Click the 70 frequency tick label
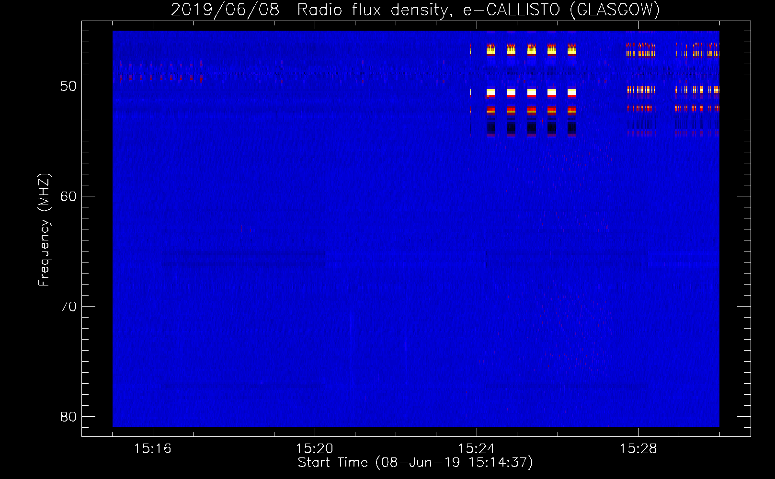The height and width of the screenshot is (479, 775). [x=68, y=307]
